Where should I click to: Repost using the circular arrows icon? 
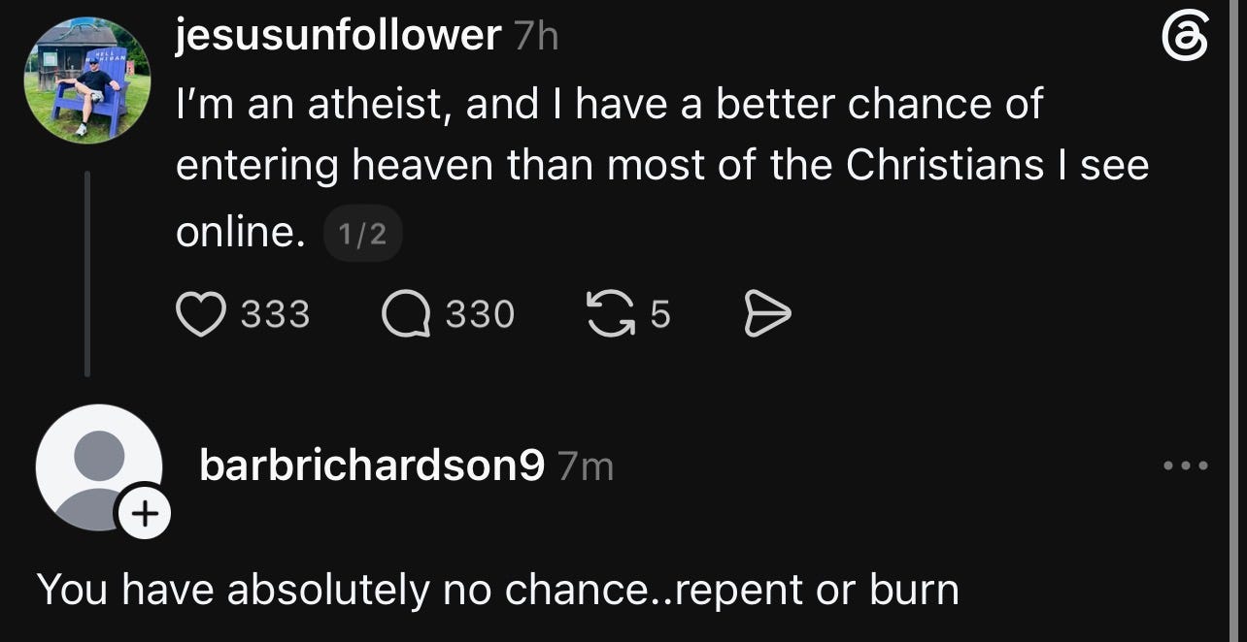(609, 314)
